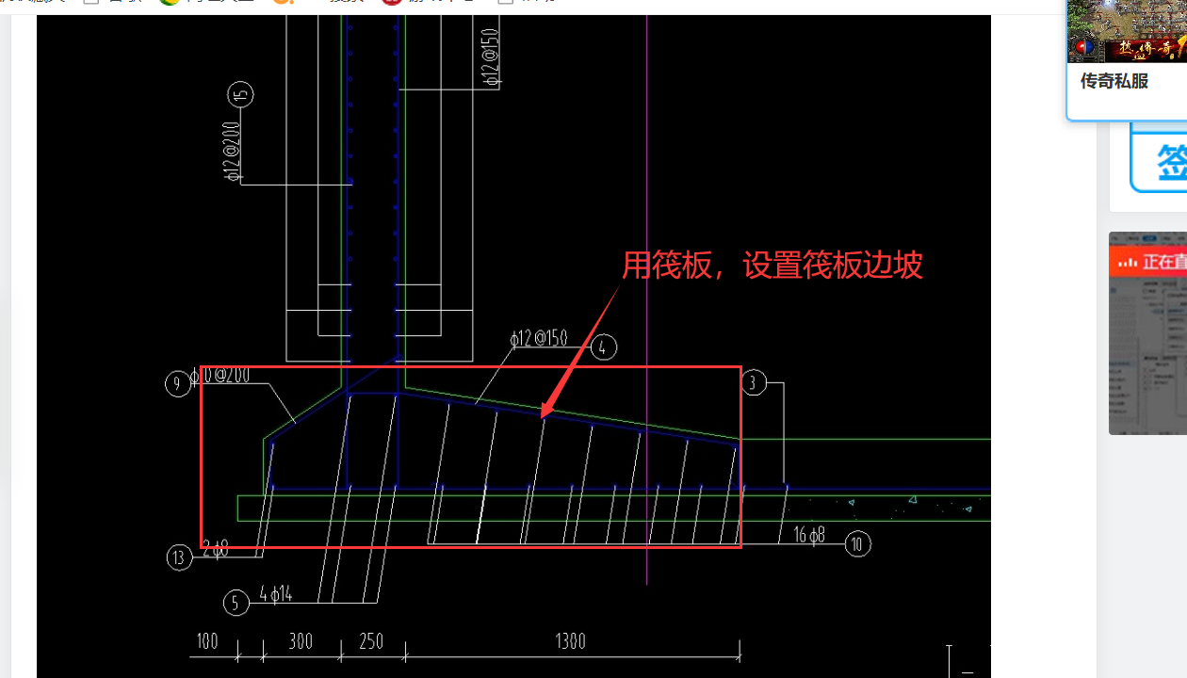The width and height of the screenshot is (1187, 678).
Task: Open the 正在直播 live stream thumbnail
Action: [x=1147, y=333]
